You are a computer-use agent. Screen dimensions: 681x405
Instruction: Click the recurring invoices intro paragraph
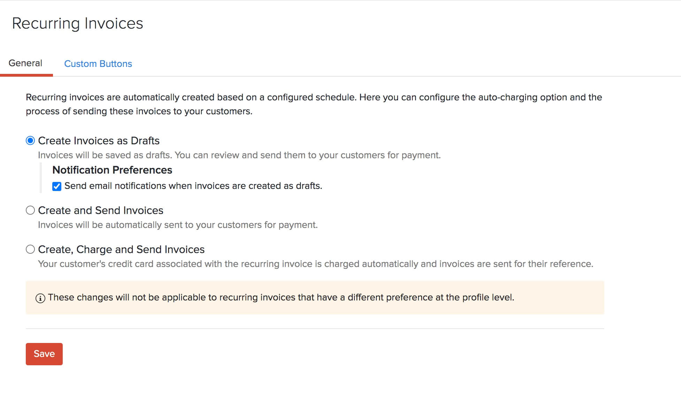(314, 104)
